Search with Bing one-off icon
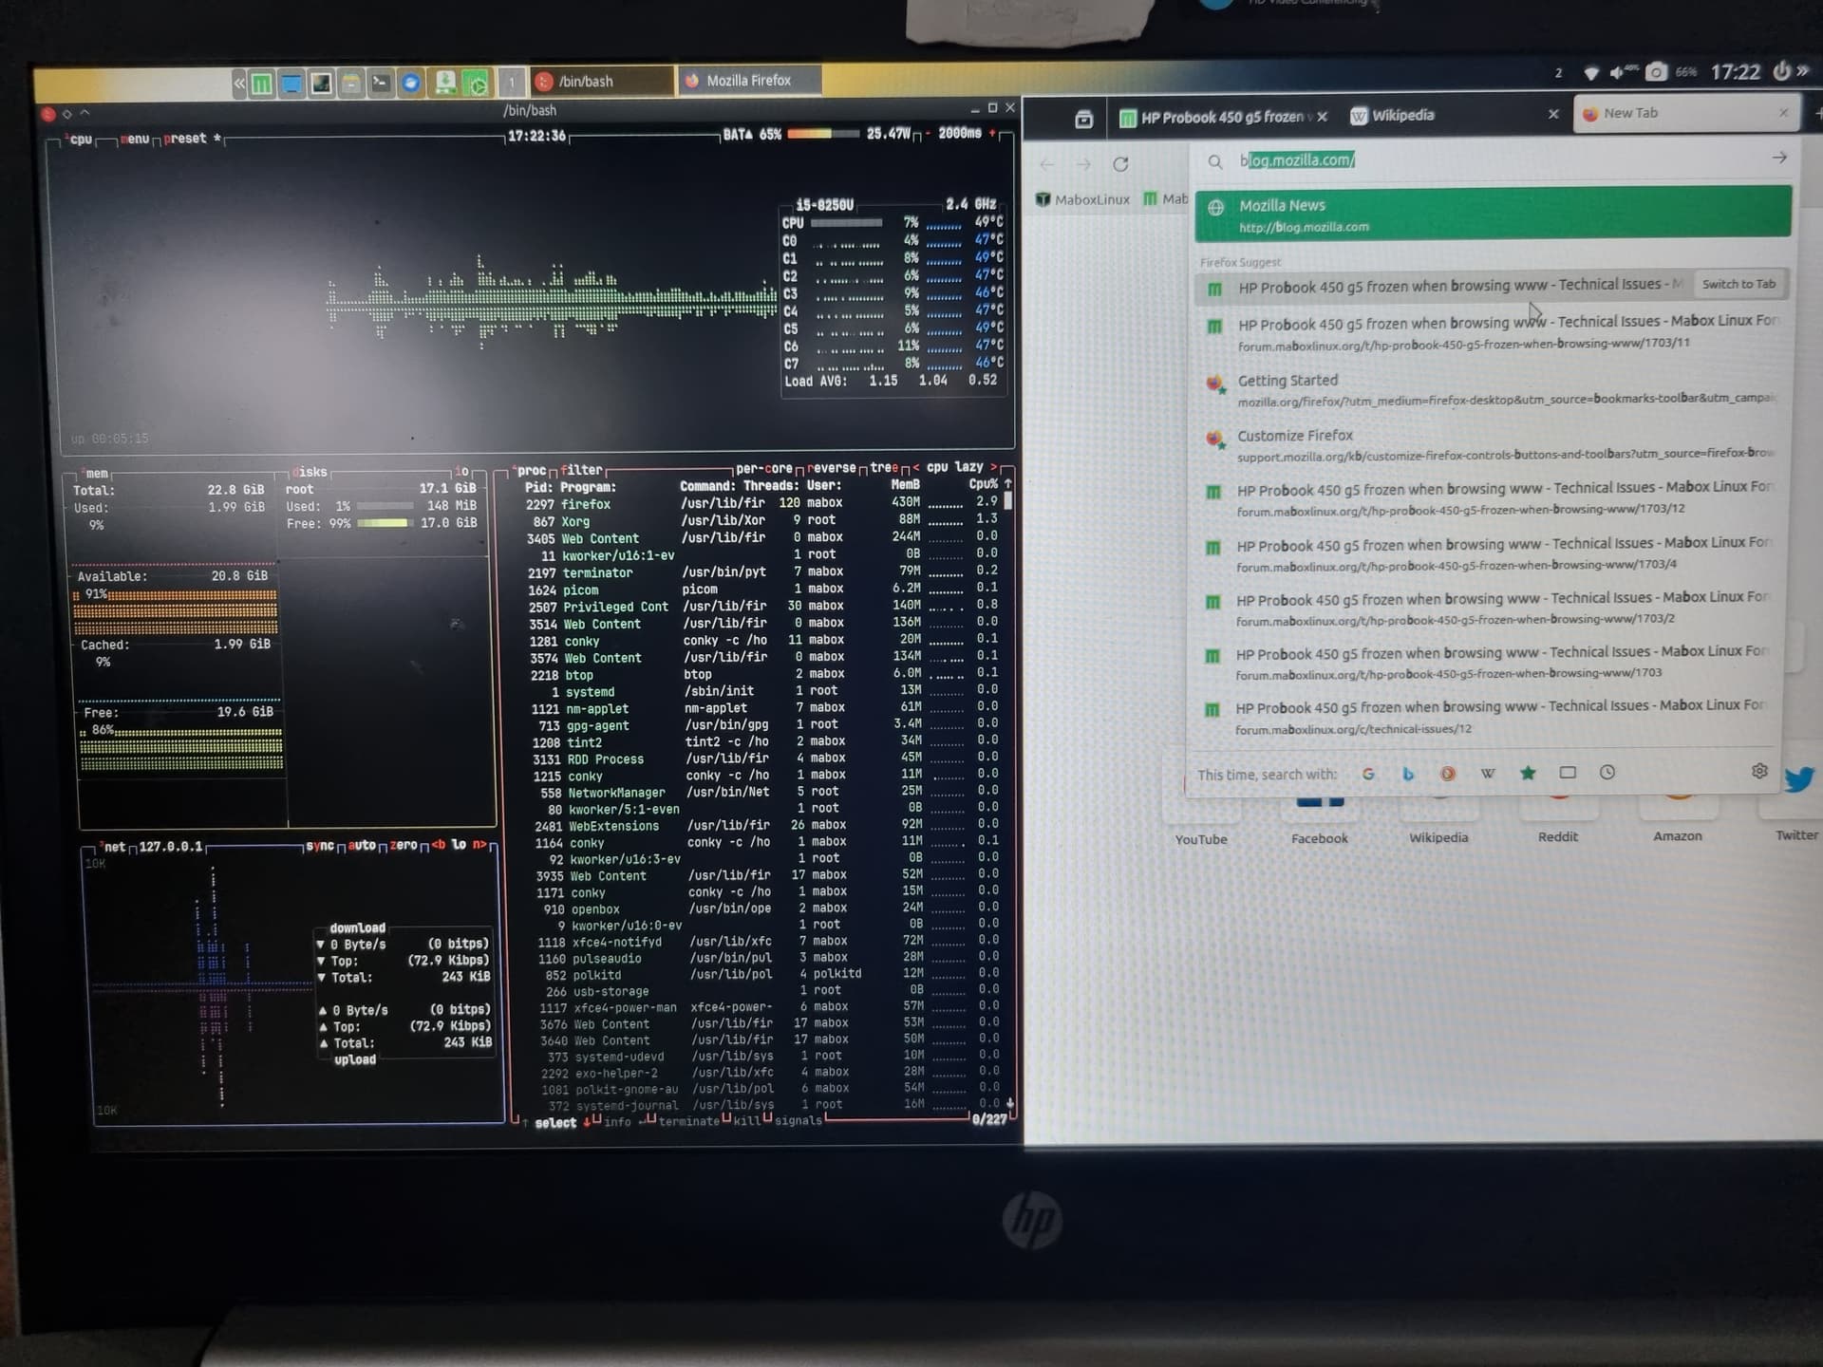 click(x=1408, y=774)
